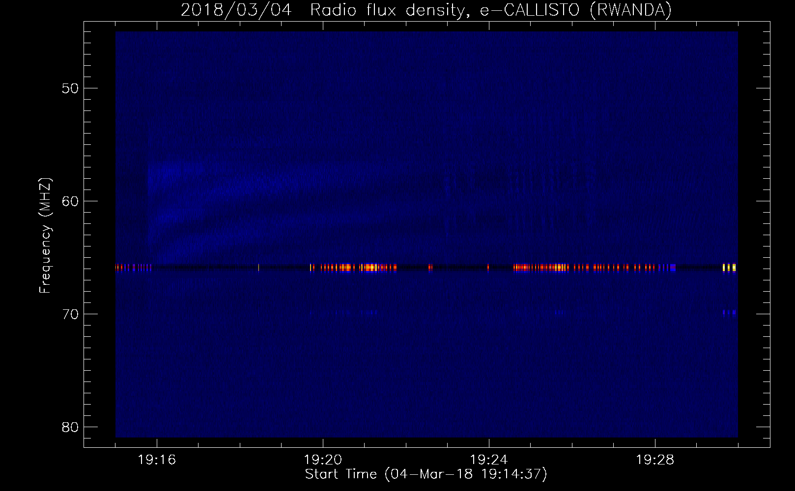The height and width of the screenshot is (491, 795).
Task: Click the time tick label '19:24'
Action: [489, 460]
